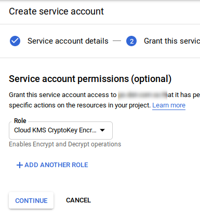Select the Grant this service step label
Screen dimensions: 200x218
tap(172, 41)
